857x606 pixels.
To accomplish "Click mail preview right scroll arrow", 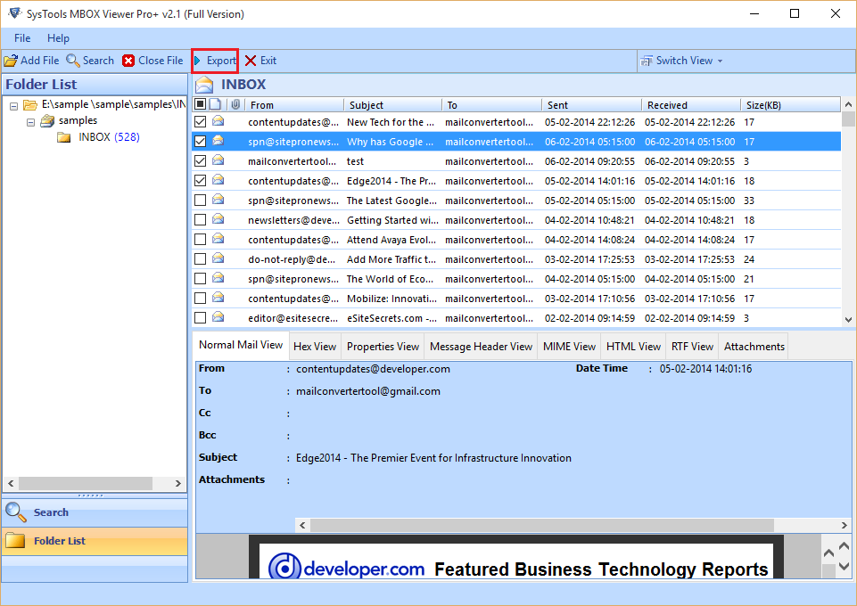I will click(845, 525).
